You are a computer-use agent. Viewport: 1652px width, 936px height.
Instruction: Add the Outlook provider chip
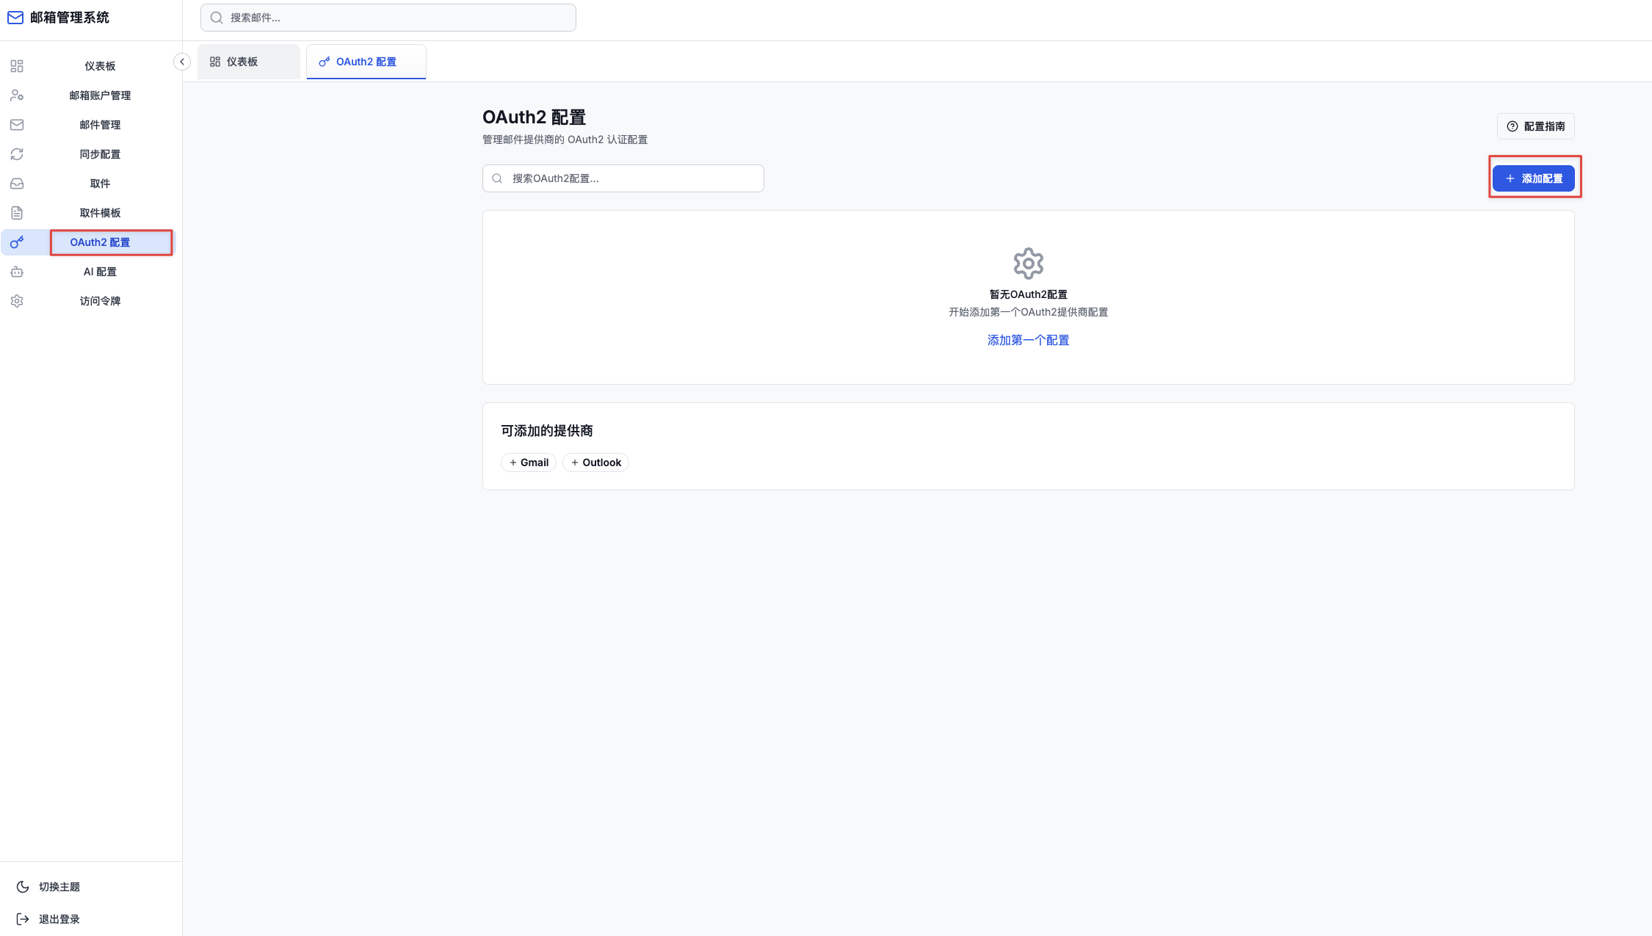coord(595,462)
